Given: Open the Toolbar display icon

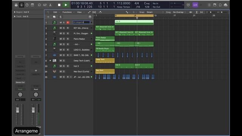Looking at the screenshot, I should (x=33, y=5).
